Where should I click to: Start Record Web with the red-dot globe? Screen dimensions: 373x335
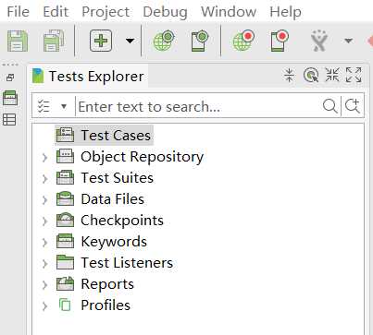point(243,41)
